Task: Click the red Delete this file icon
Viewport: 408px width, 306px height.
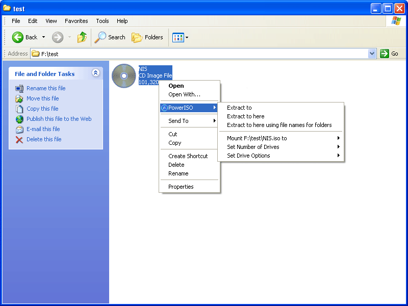Action: click(x=19, y=139)
